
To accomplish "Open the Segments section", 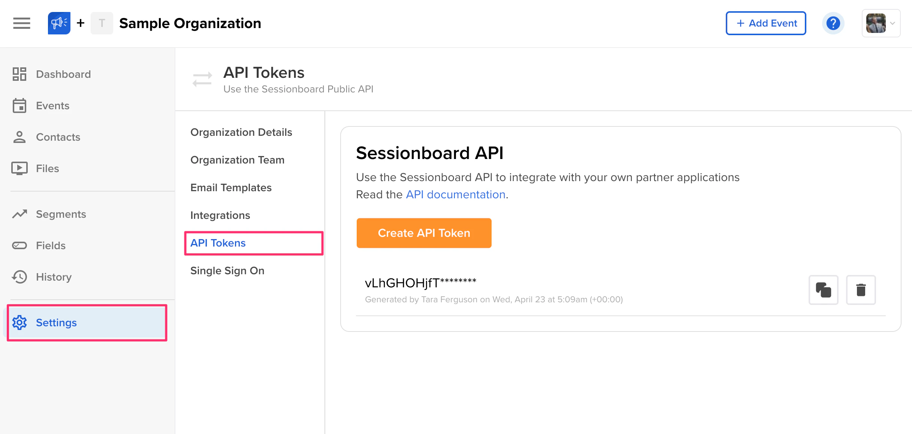I will 61,214.
